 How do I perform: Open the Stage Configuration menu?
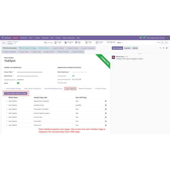tap(69, 38)
